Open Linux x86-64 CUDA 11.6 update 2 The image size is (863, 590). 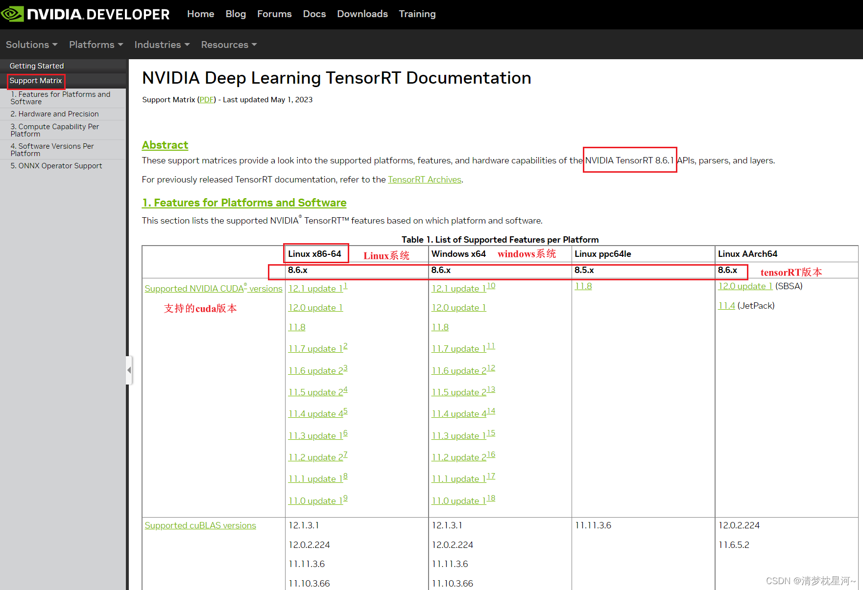[315, 371]
